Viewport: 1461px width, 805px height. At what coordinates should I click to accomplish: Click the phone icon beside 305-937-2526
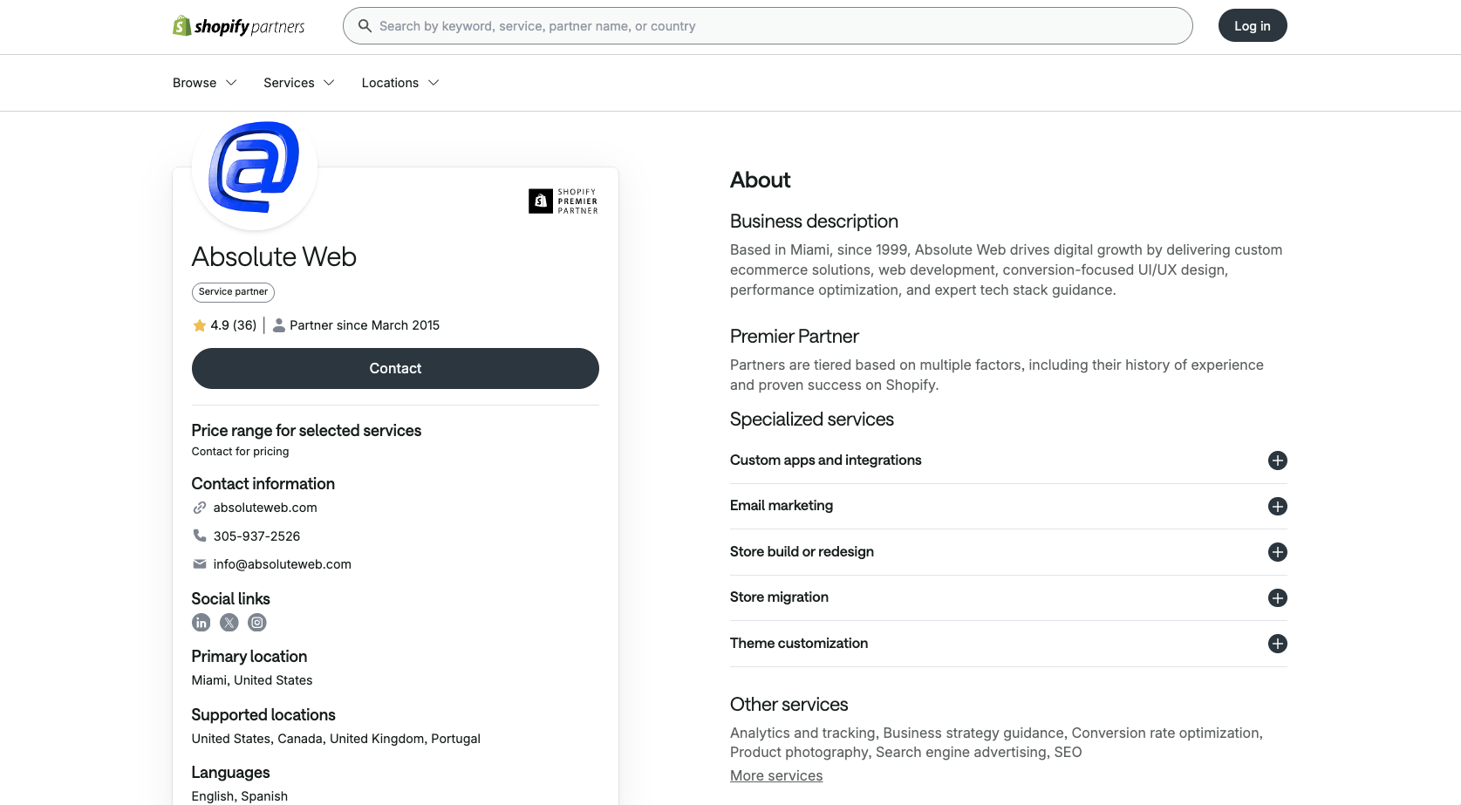coord(200,536)
